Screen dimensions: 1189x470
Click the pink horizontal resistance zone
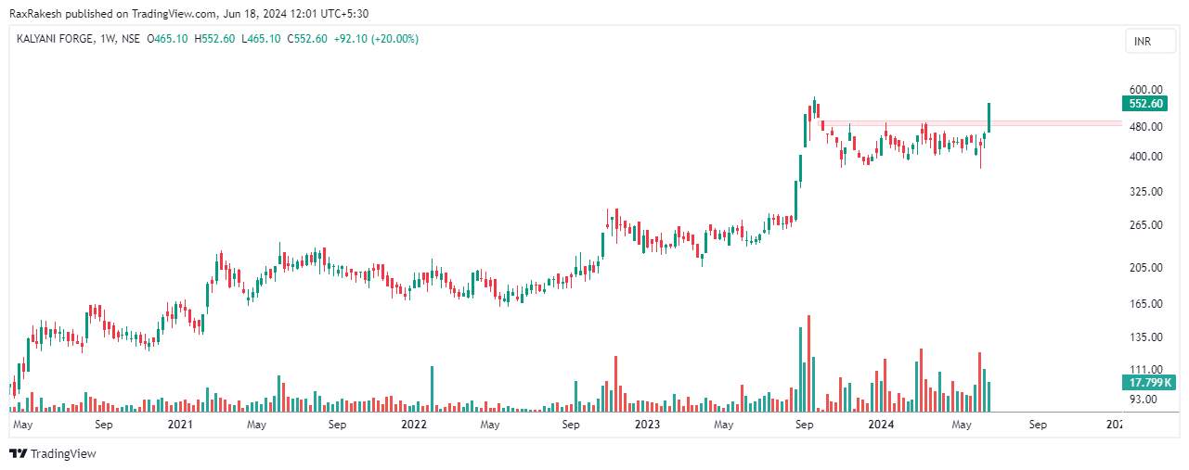[x=970, y=122]
